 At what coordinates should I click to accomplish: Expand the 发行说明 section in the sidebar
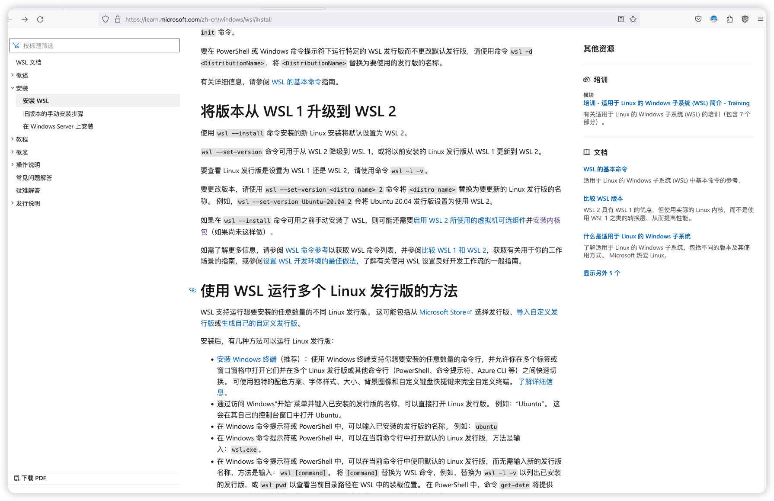click(13, 203)
